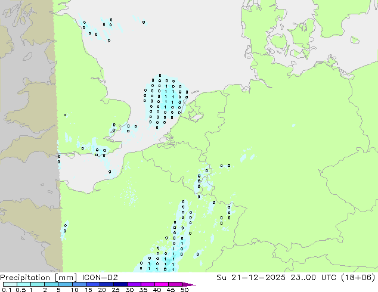Click the '45' legend scale value
Viewport: 378px width, 292px height.
[171, 290]
